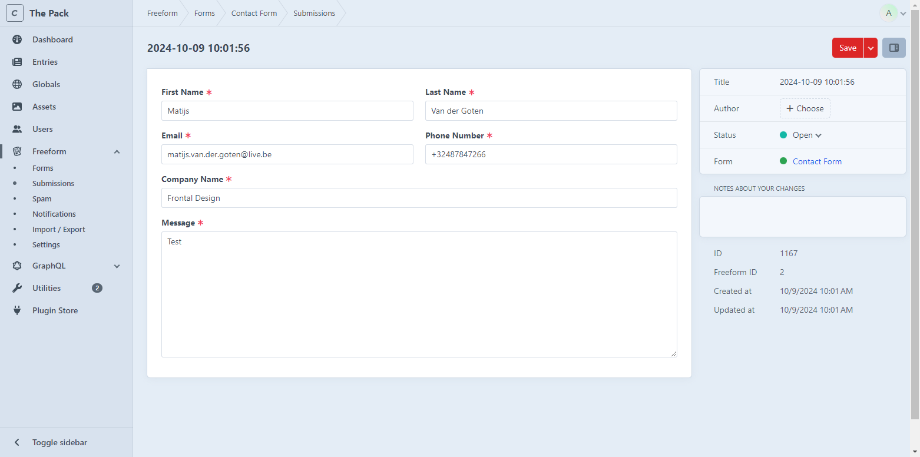This screenshot has width=920, height=457.
Task: Collapse the Freeform navigation section
Action: point(117,152)
